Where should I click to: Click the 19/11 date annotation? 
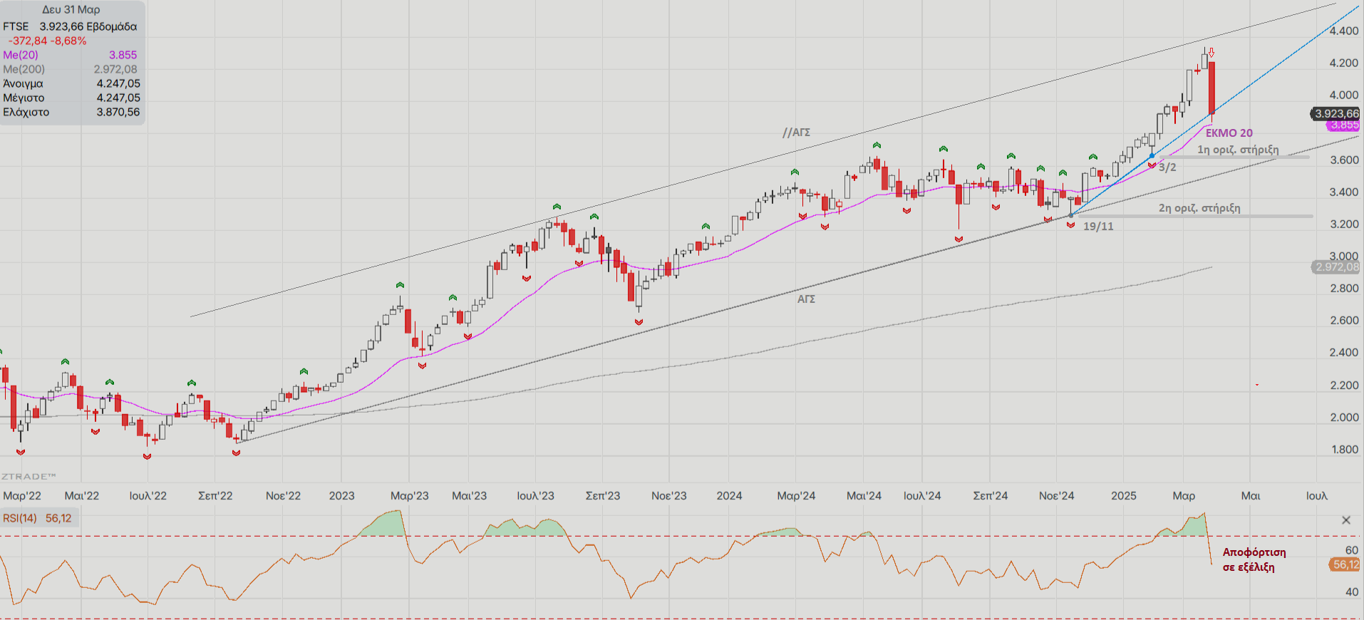click(1098, 227)
